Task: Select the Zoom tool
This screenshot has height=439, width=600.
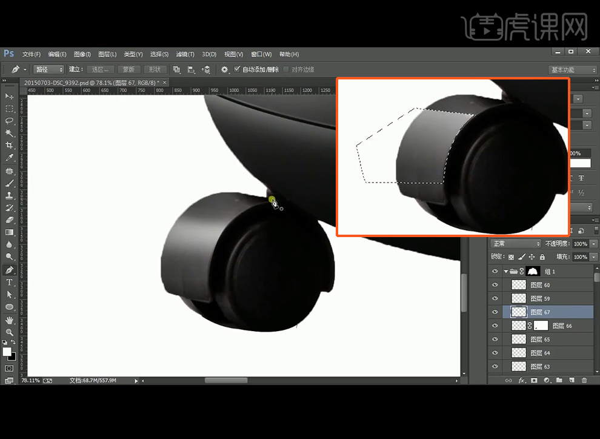Action: [9, 332]
